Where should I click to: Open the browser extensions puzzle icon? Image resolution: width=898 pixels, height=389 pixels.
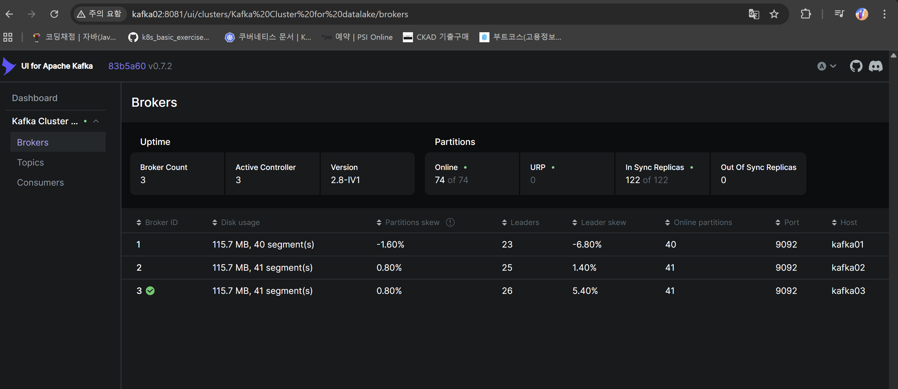806,14
